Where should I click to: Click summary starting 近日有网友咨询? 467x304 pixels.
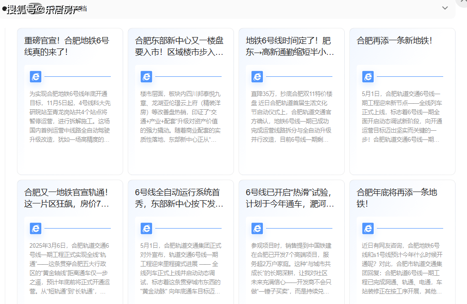(x=402, y=268)
